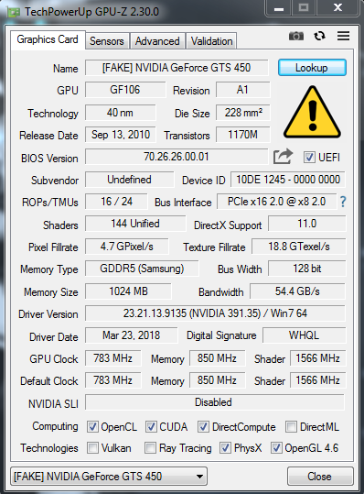Click the Revision A1 value

[x=242, y=90]
